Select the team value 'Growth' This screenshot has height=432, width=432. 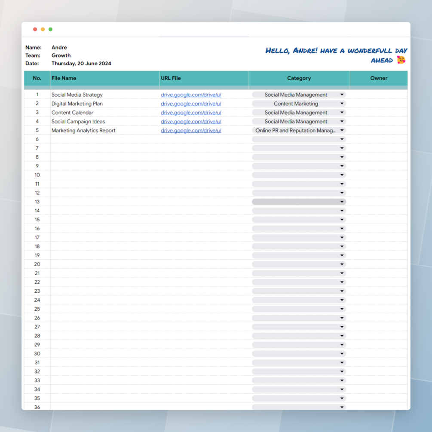tap(61, 55)
